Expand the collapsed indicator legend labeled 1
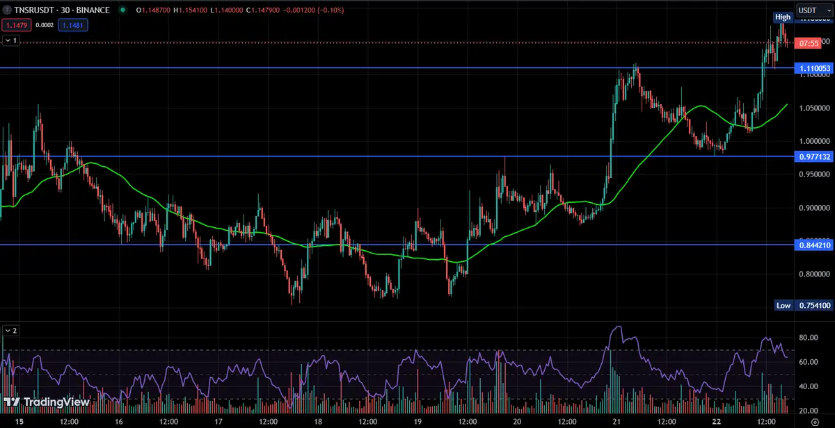 10,41
